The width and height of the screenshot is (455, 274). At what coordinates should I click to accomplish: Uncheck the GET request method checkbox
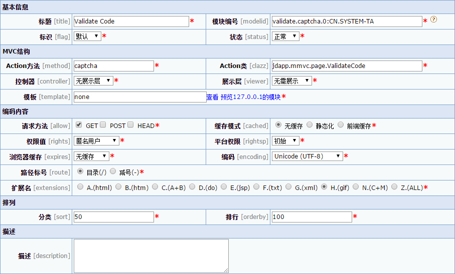pos(79,125)
